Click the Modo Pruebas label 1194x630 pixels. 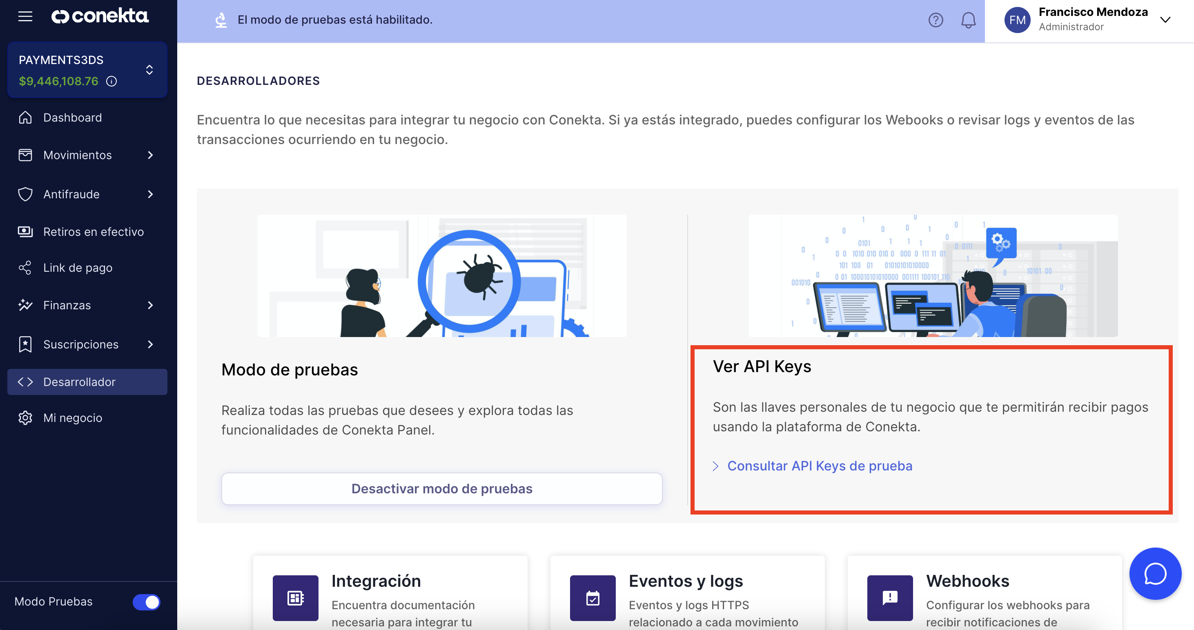click(53, 602)
